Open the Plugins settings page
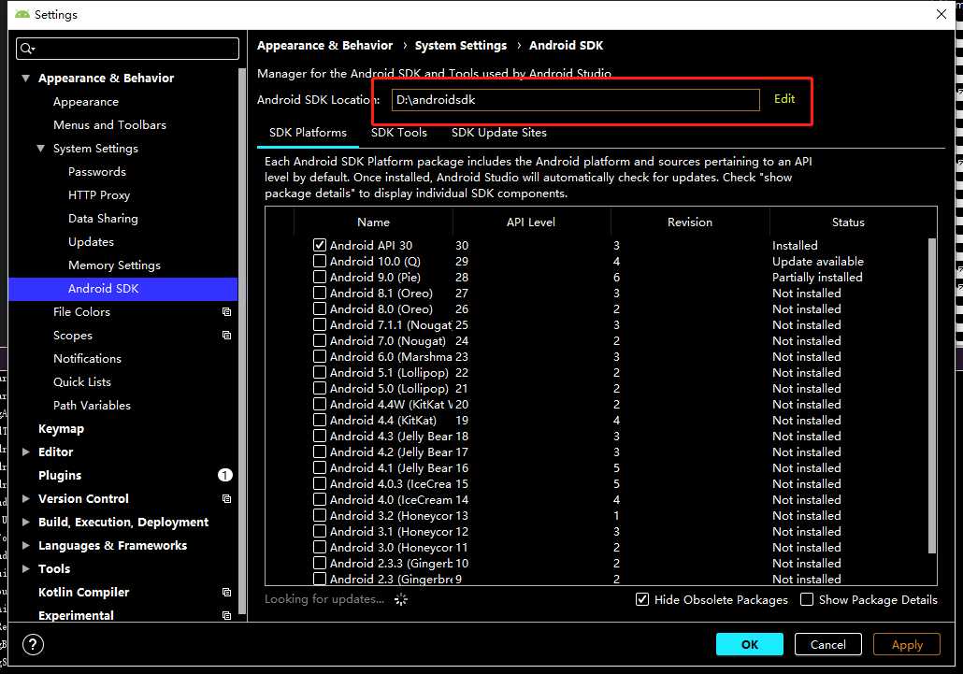Image resolution: width=963 pixels, height=674 pixels. click(60, 475)
